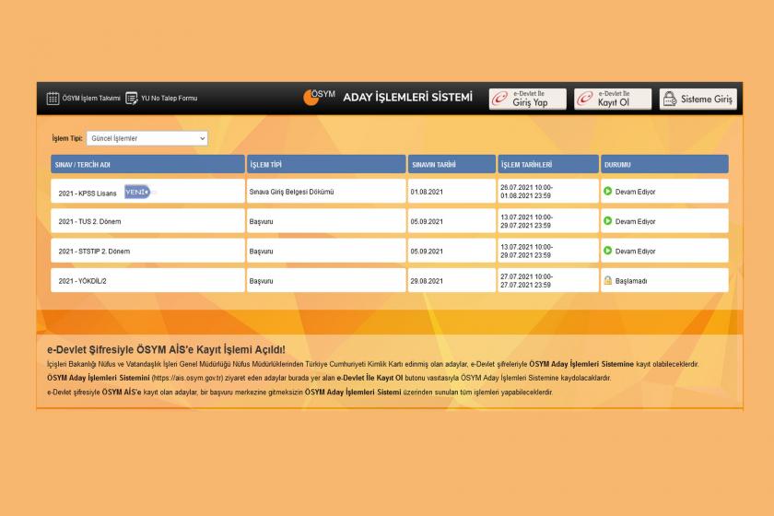The width and height of the screenshot is (774, 516).
Task: Click the lock status icon in YÖKDİL/2 row
Action: click(607, 280)
